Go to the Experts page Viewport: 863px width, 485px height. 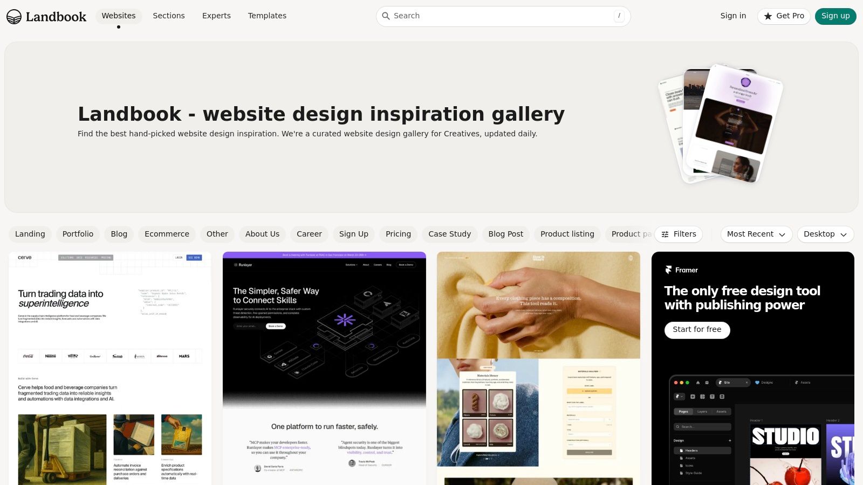216,16
